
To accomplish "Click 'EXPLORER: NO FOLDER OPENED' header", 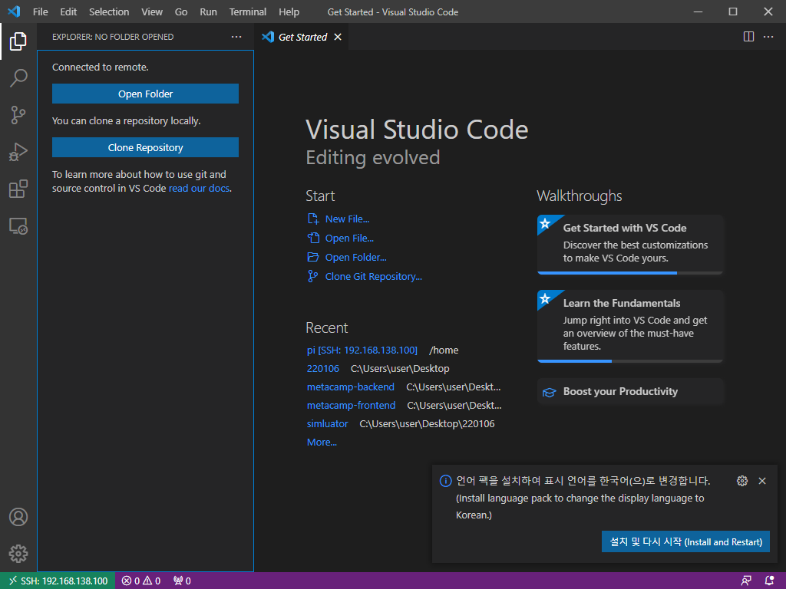I will [x=113, y=37].
